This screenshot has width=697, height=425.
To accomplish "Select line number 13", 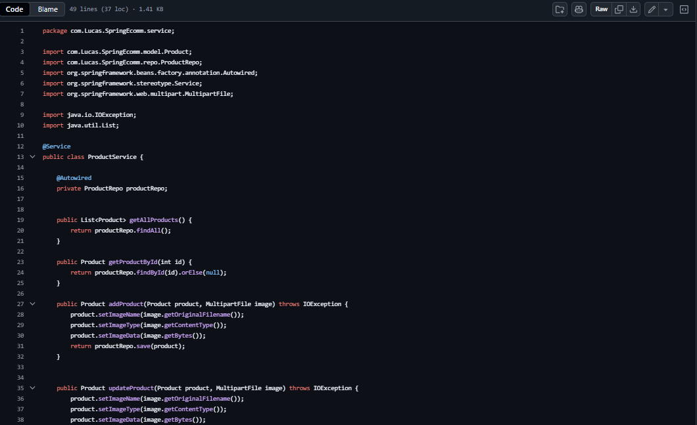I will (20, 157).
